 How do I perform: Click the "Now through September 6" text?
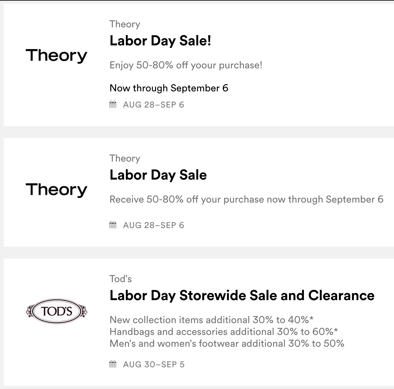[169, 88]
